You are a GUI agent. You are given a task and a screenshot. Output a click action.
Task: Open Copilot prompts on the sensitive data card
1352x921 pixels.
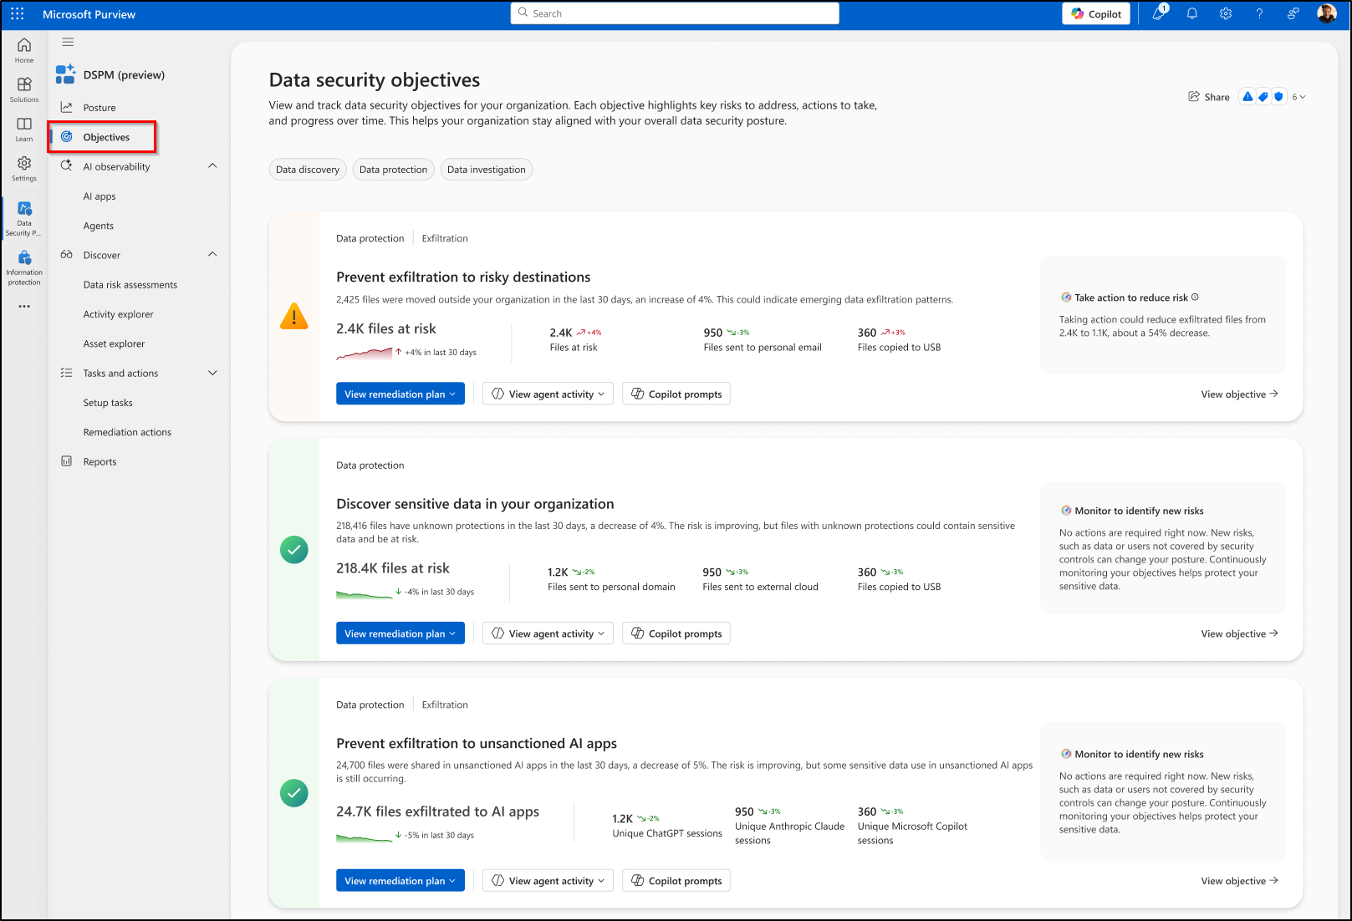pos(676,633)
